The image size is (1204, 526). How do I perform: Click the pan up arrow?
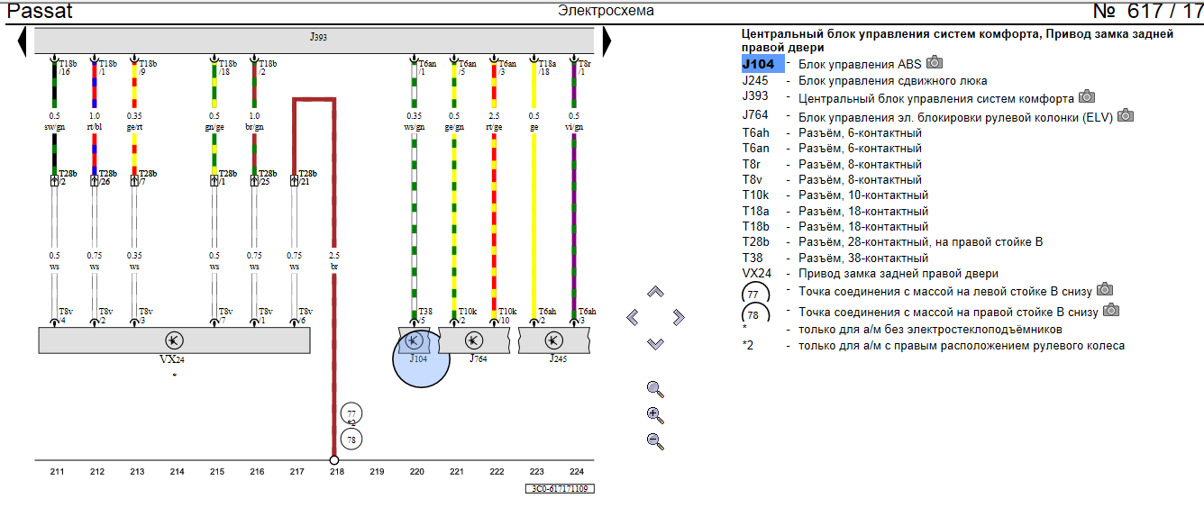coord(655,292)
